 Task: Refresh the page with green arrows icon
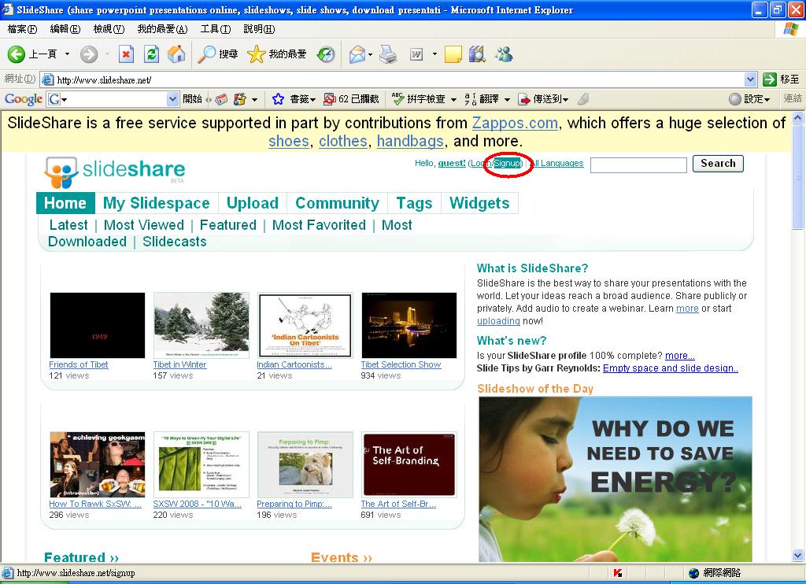point(151,54)
